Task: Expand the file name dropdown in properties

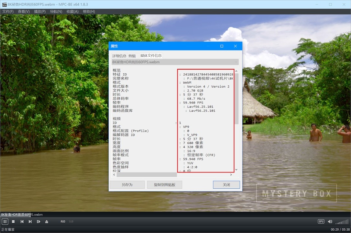Action: (236, 62)
